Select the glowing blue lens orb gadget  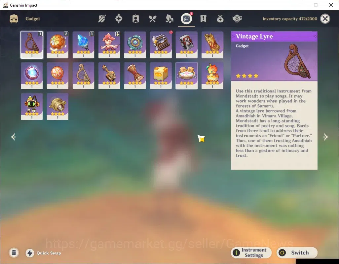tap(32, 76)
